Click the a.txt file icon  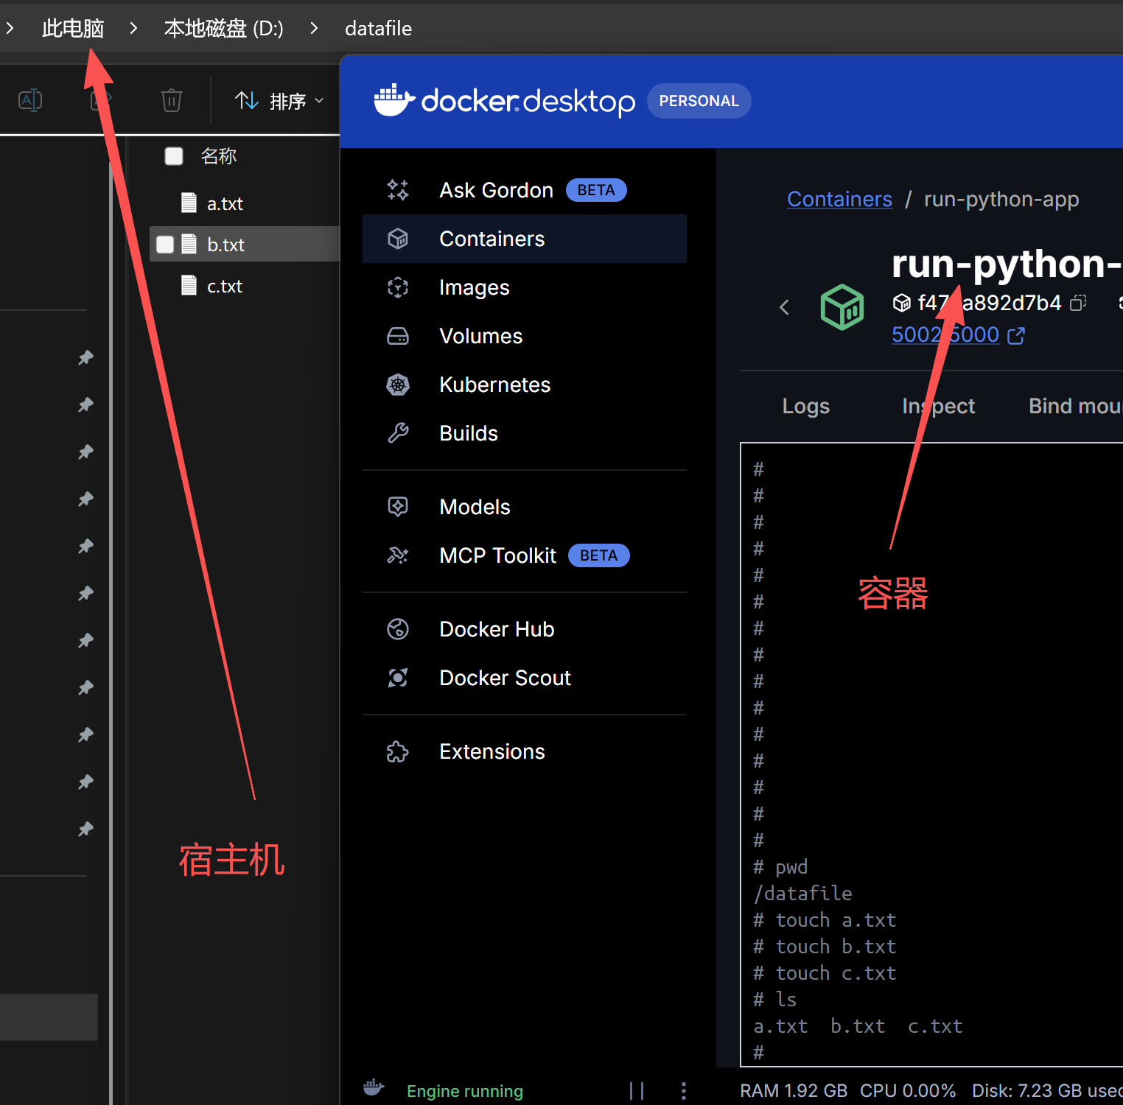point(189,203)
